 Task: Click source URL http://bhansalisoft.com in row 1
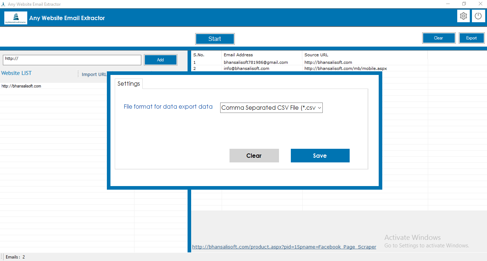328,62
